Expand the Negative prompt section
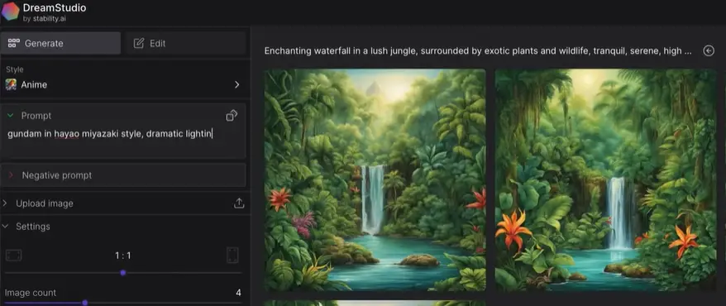Screen dimensions: 726x306 coord(123,175)
